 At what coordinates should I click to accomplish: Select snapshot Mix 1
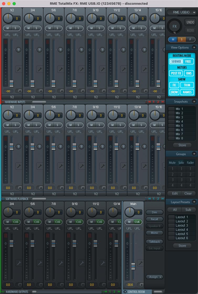(x=182, y=109)
